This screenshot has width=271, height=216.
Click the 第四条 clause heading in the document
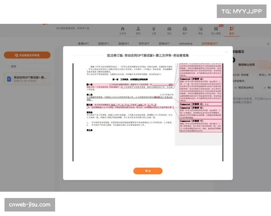pyautogui.click(x=89, y=112)
